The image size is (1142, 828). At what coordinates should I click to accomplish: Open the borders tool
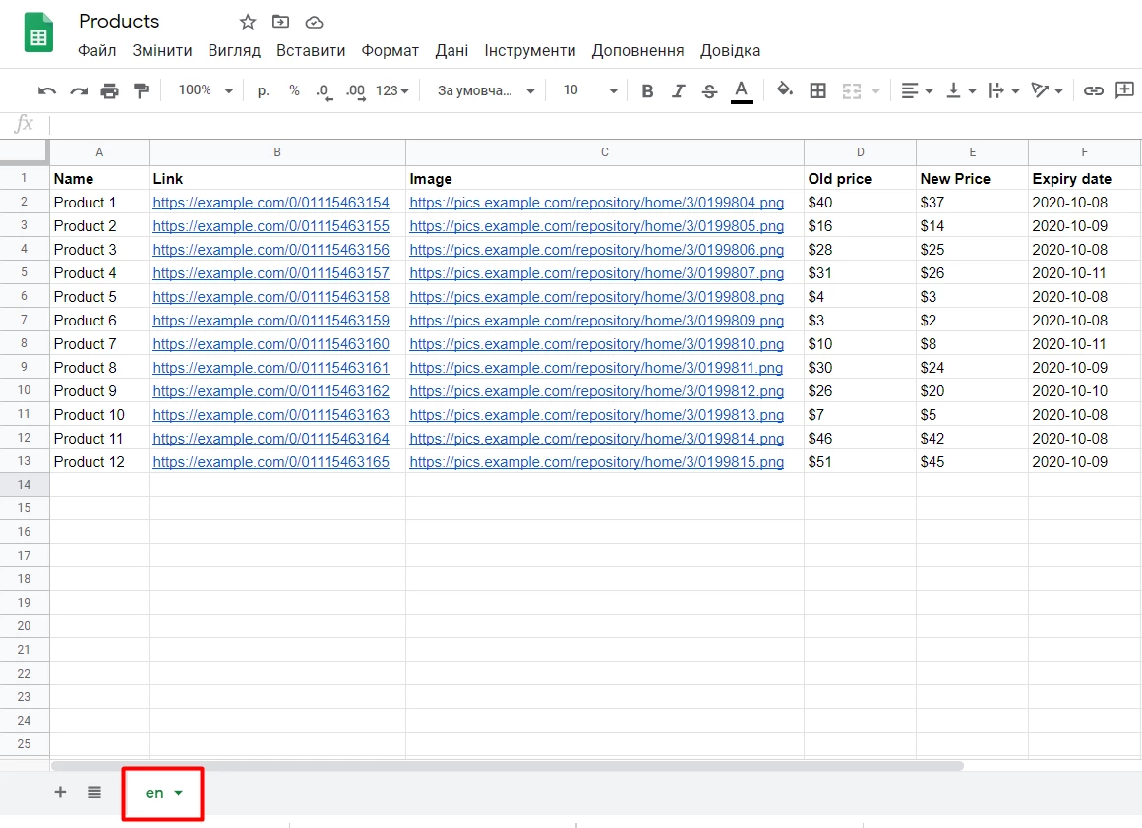tap(818, 91)
